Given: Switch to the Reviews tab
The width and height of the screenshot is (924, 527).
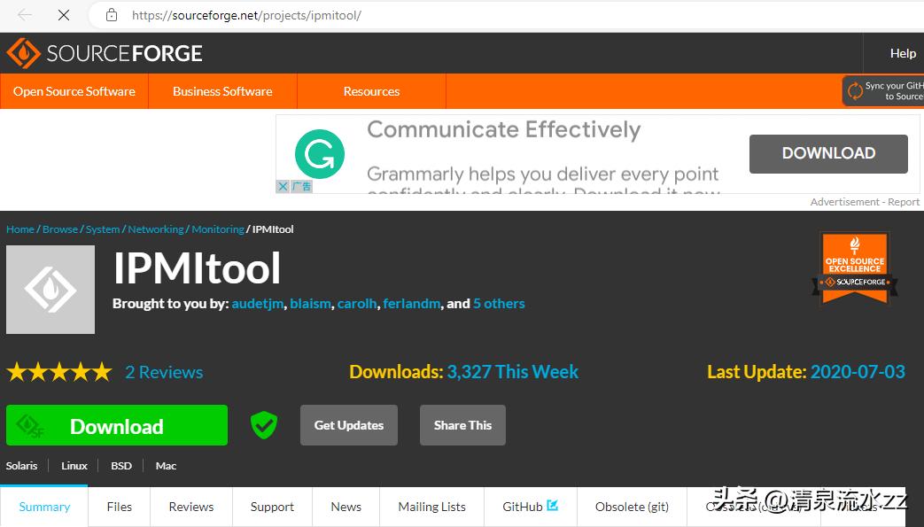Looking at the screenshot, I should (x=191, y=507).
